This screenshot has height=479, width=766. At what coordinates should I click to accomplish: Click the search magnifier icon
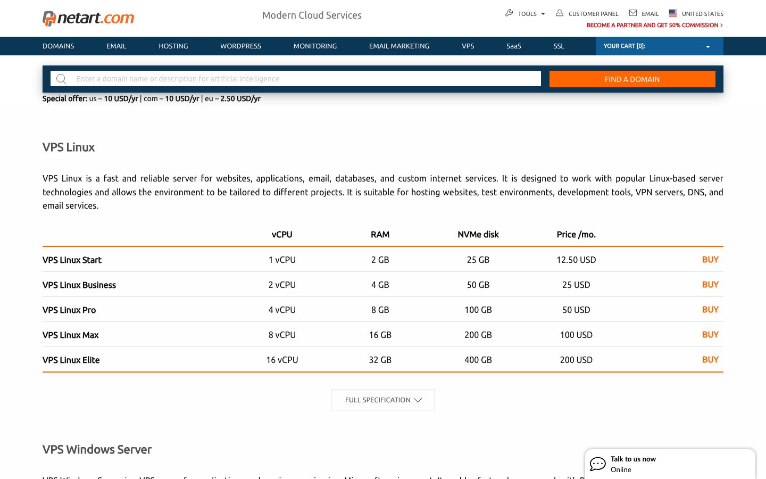[61, 79]
